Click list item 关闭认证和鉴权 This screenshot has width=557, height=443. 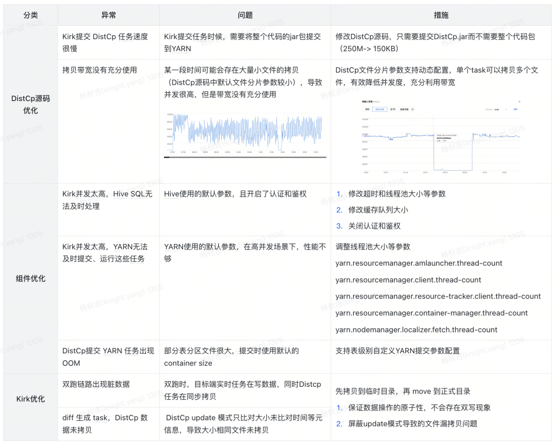(374, 225)
